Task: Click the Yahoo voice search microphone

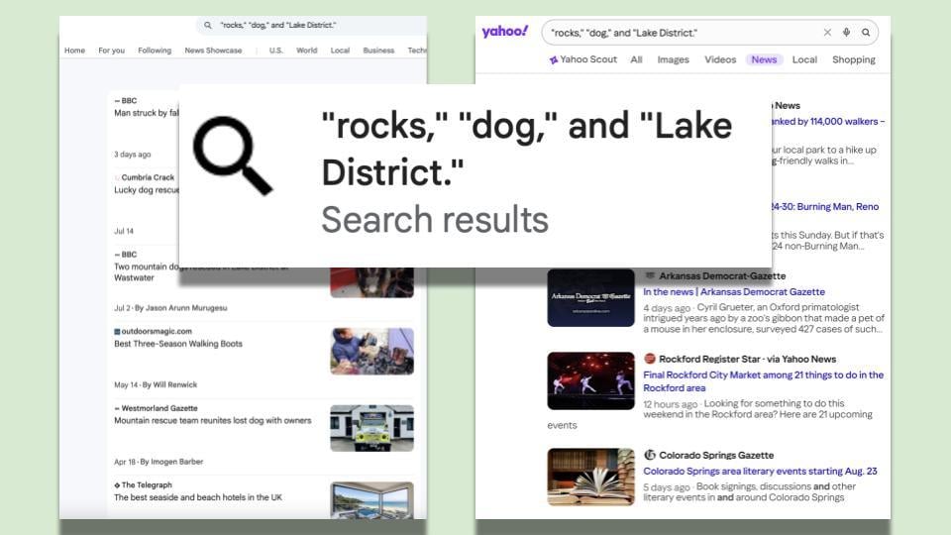Action: (846, 33)
